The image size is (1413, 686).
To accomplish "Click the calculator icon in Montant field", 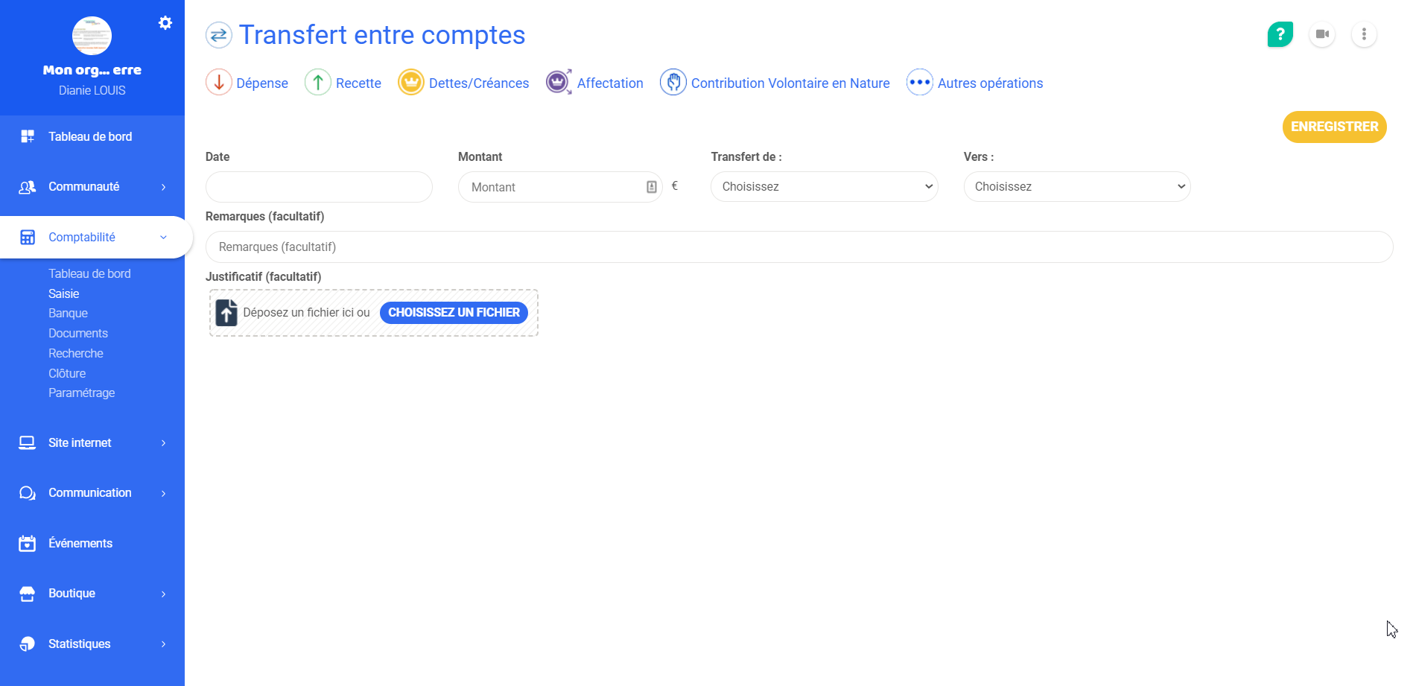I will coord(651,187).
